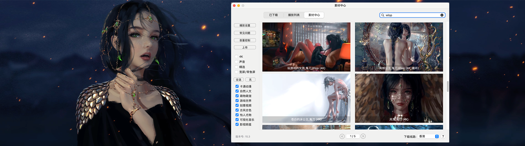Uncheck the 可视化音乐 category
The image size is (525, 146).
237,120
